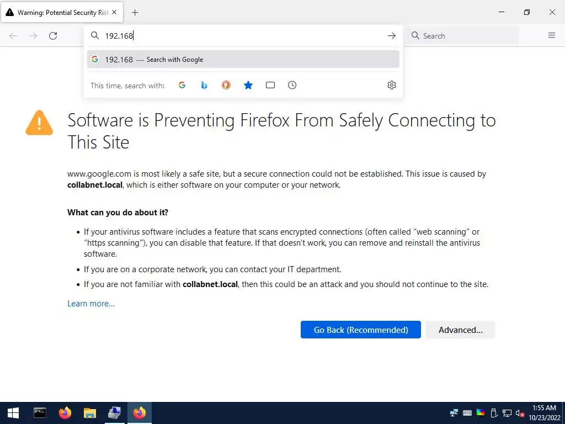565x424 pixels.
Task: Open File Explorer from the taskbar
Action: 90,412
